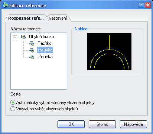Click the last zásuvka block icon
This screenshot has height=134, width=153.
coord(32,57)
